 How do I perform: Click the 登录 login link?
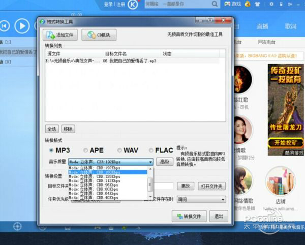click(109, 4)
